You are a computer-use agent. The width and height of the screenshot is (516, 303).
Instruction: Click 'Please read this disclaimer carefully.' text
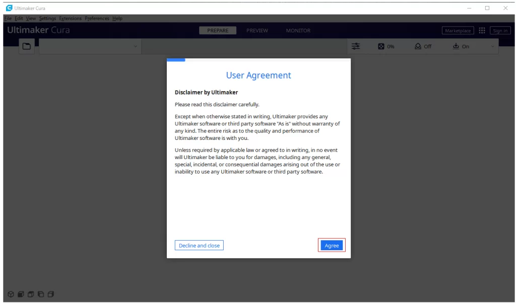(217, 105)
